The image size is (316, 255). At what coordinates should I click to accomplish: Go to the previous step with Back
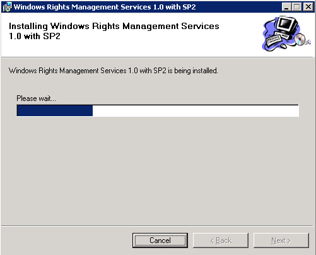click(x=221, y=240)
